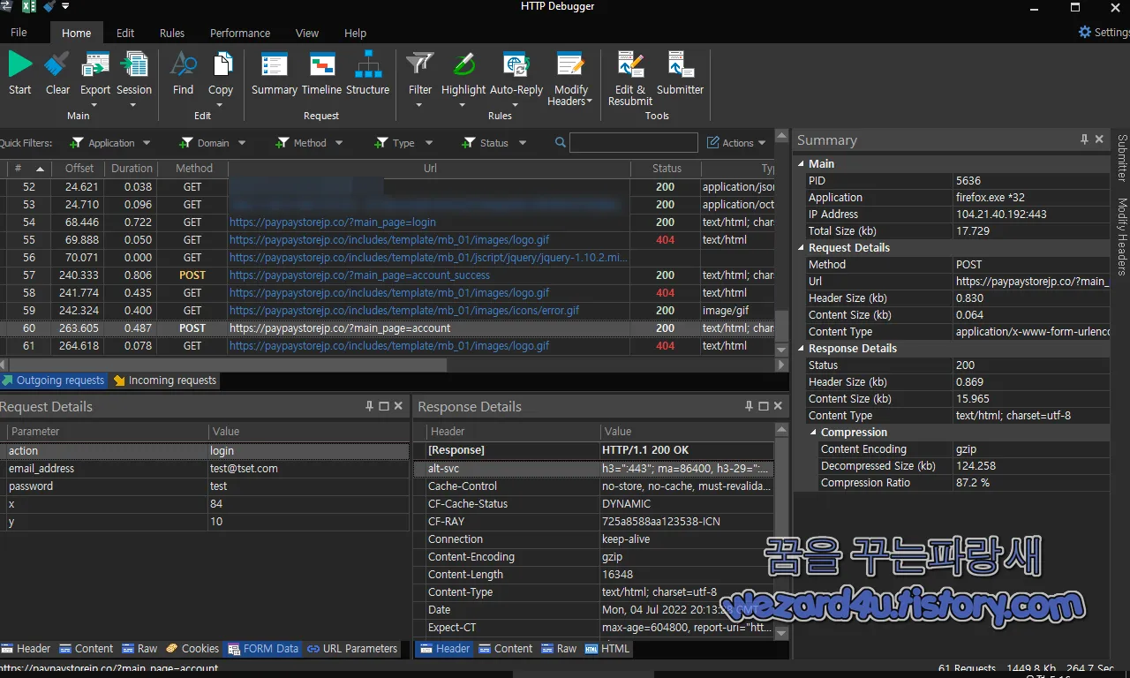This screenshot has height=678, width=1130.
Task: Collapse the Main section in Summary
Action: [802, 164]
